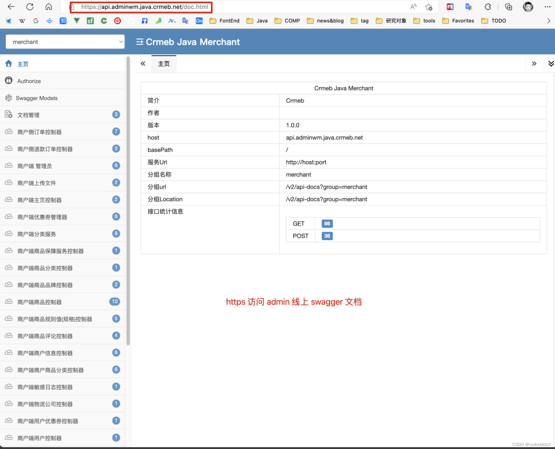Open the browser three-dot settings menu
Screen dimensions: 555x449
547,7
